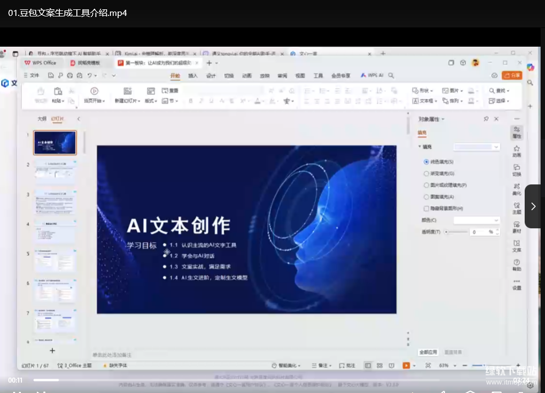Click the 帮助 help icon in sidebar
The image size is (545, 393).
516,265
